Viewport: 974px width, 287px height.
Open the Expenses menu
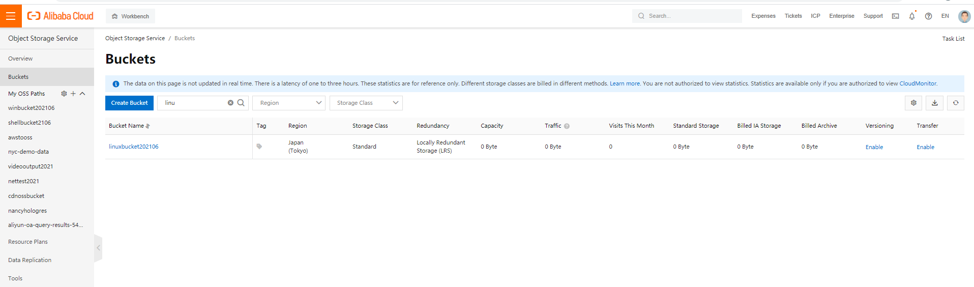point(763,16)
